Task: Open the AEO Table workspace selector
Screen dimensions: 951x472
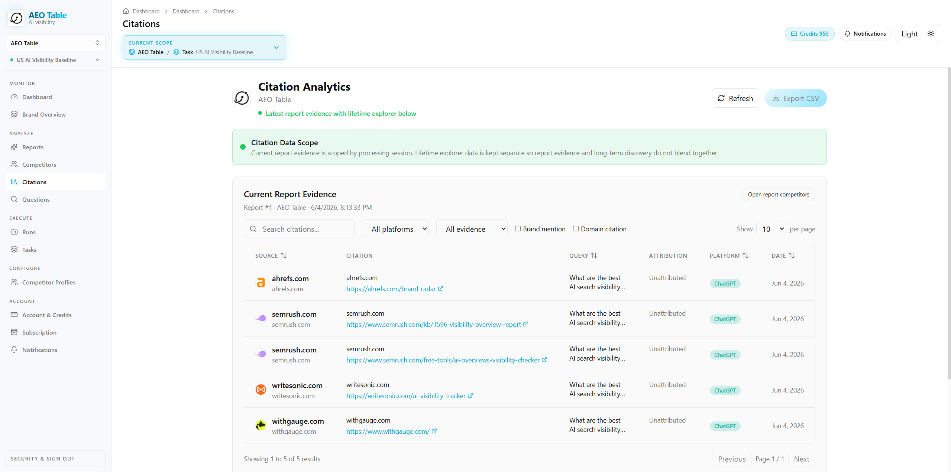Action: [x=55, y=43]
